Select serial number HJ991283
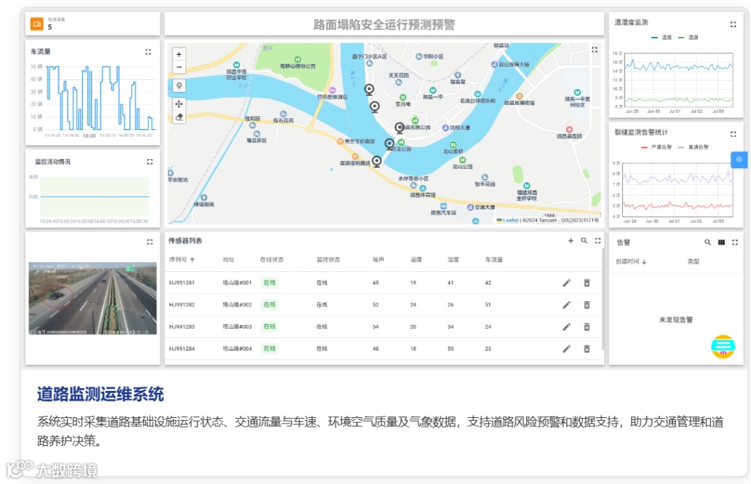The image size is (751, 484). pyautogui.click(x=181, y=327)
